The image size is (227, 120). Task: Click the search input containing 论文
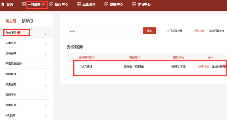[103, 31]
